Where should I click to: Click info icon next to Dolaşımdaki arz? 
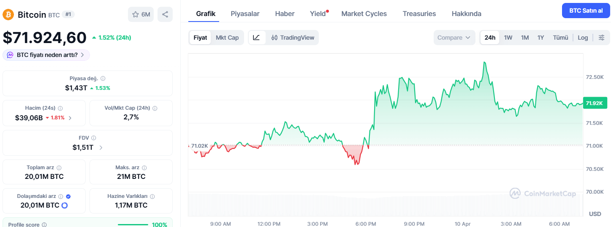click(x=61, y=196)
